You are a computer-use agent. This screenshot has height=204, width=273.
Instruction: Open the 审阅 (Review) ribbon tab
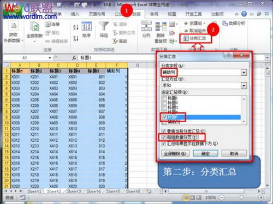154,14
